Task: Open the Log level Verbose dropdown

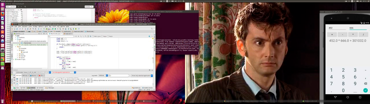Action: (103, 75)
